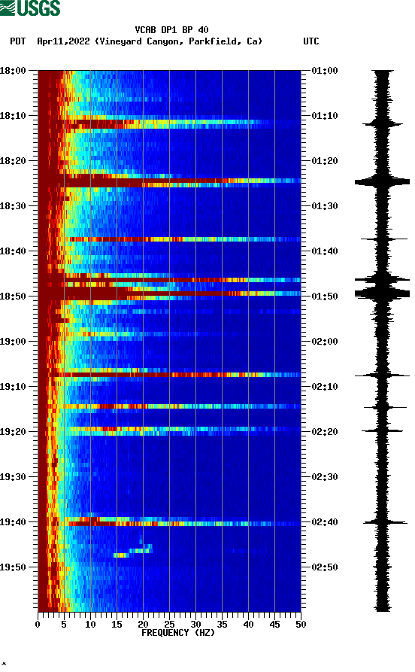This screenshot has height=672, width=415.
Task: Click the 18:20 PDT time label
Action: [x=13, y=161]
